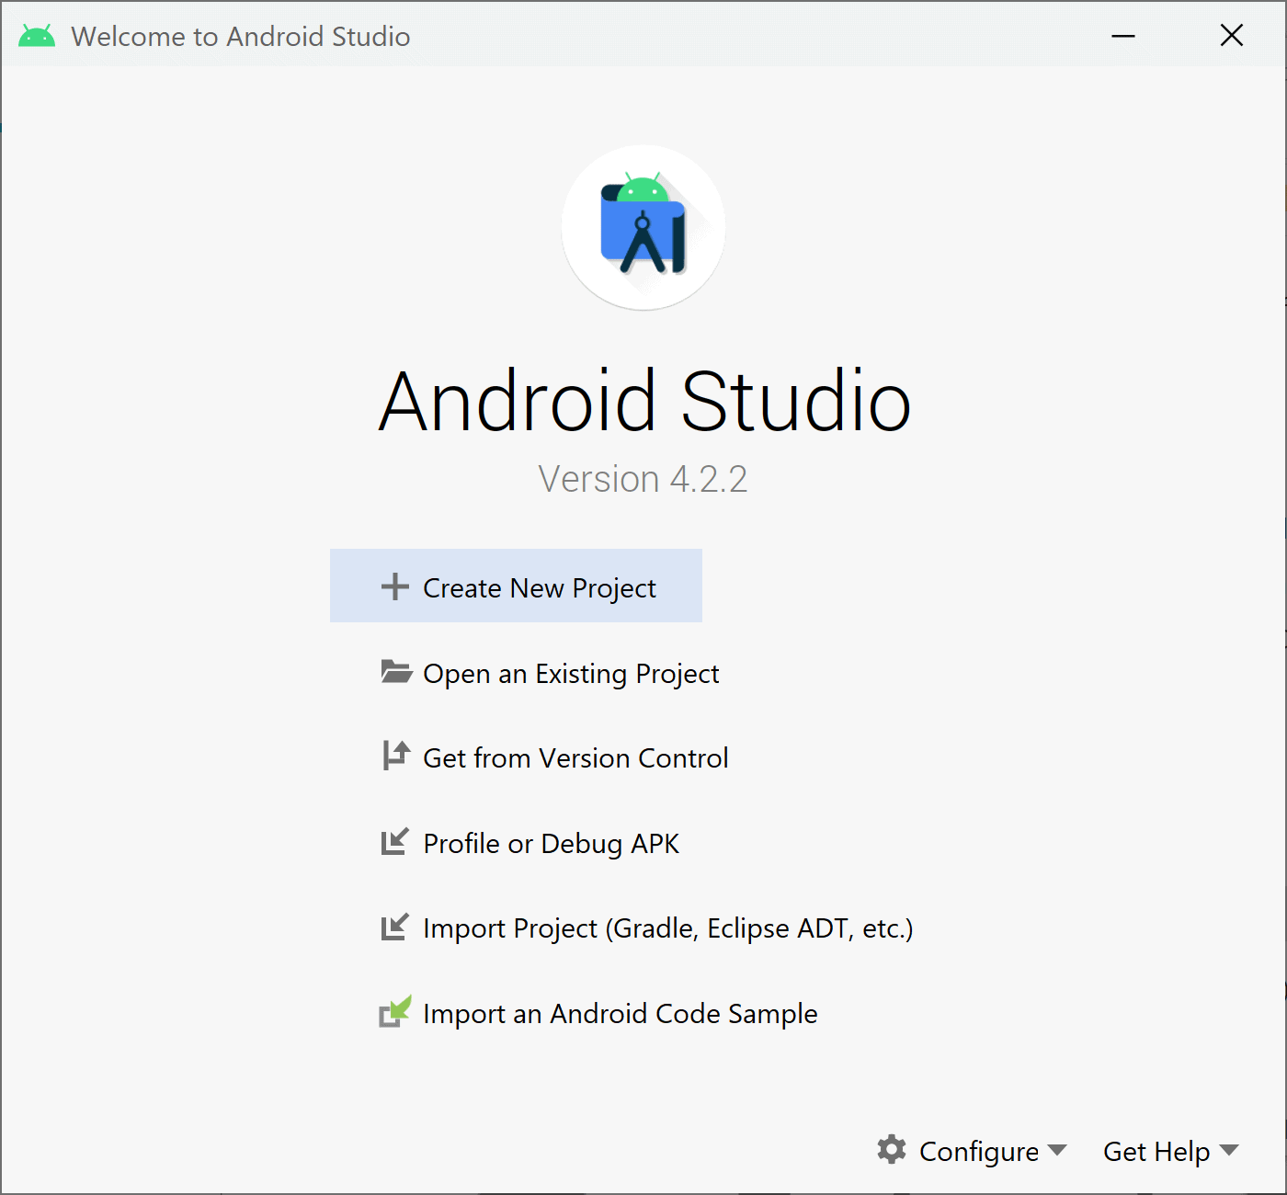Click the green Android Code Sample import icon
The height and width of the screenshot is (1195, 1287).
tap(395, 1011)
